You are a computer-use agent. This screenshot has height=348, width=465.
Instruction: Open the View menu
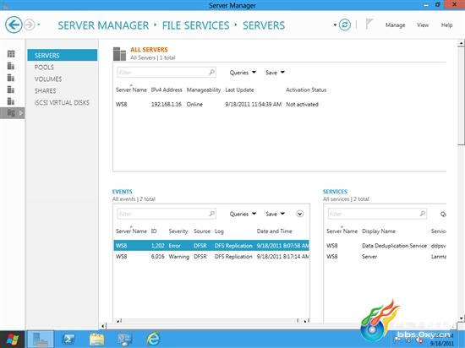(423, 25)
